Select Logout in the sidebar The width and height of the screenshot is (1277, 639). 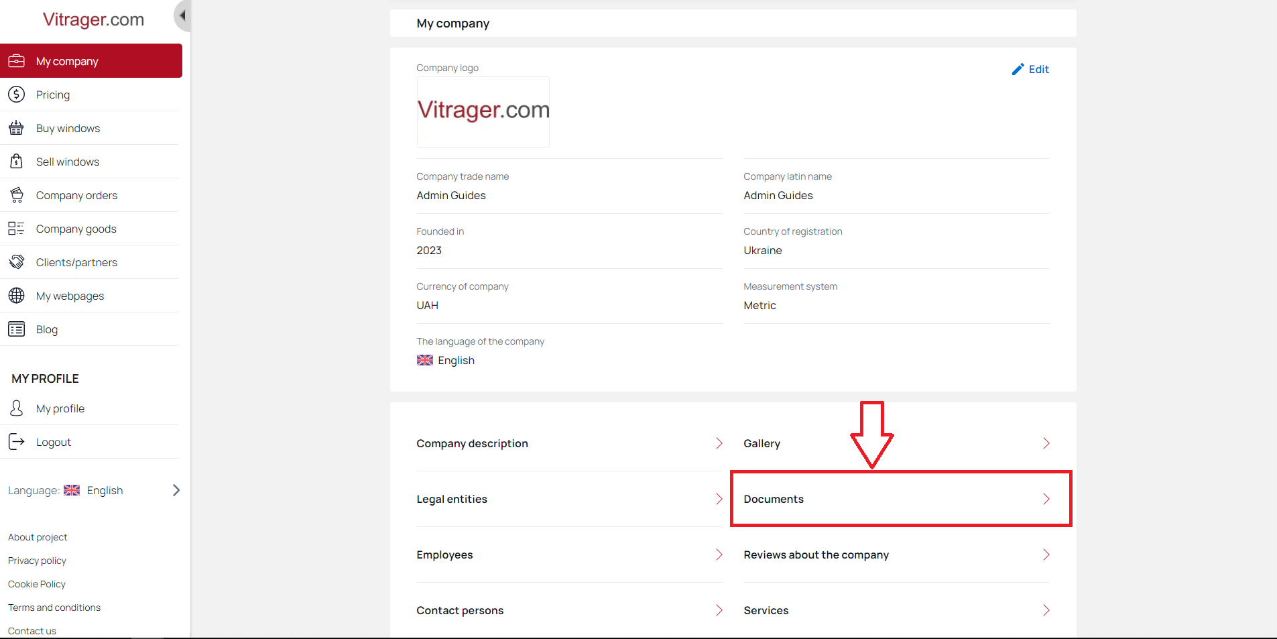coord(91,442)
